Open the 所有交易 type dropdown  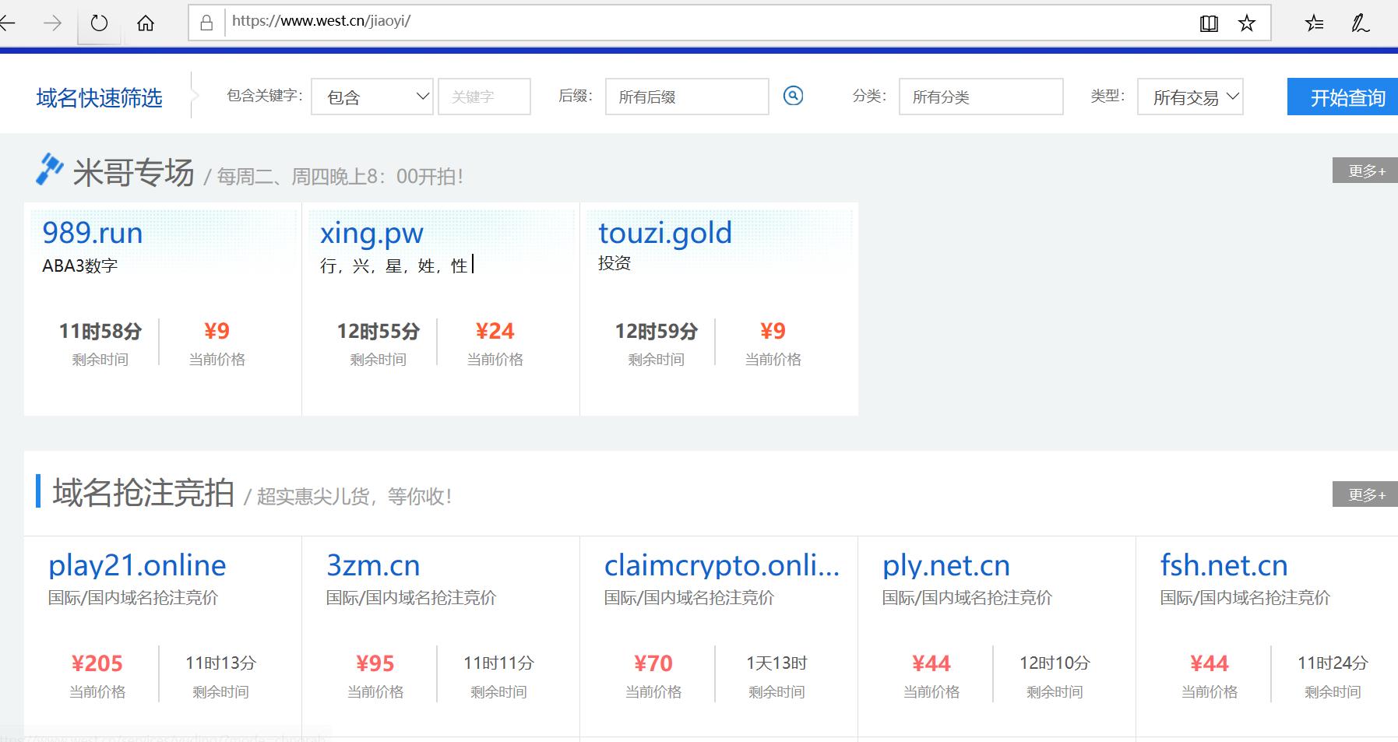[1190, 97]
